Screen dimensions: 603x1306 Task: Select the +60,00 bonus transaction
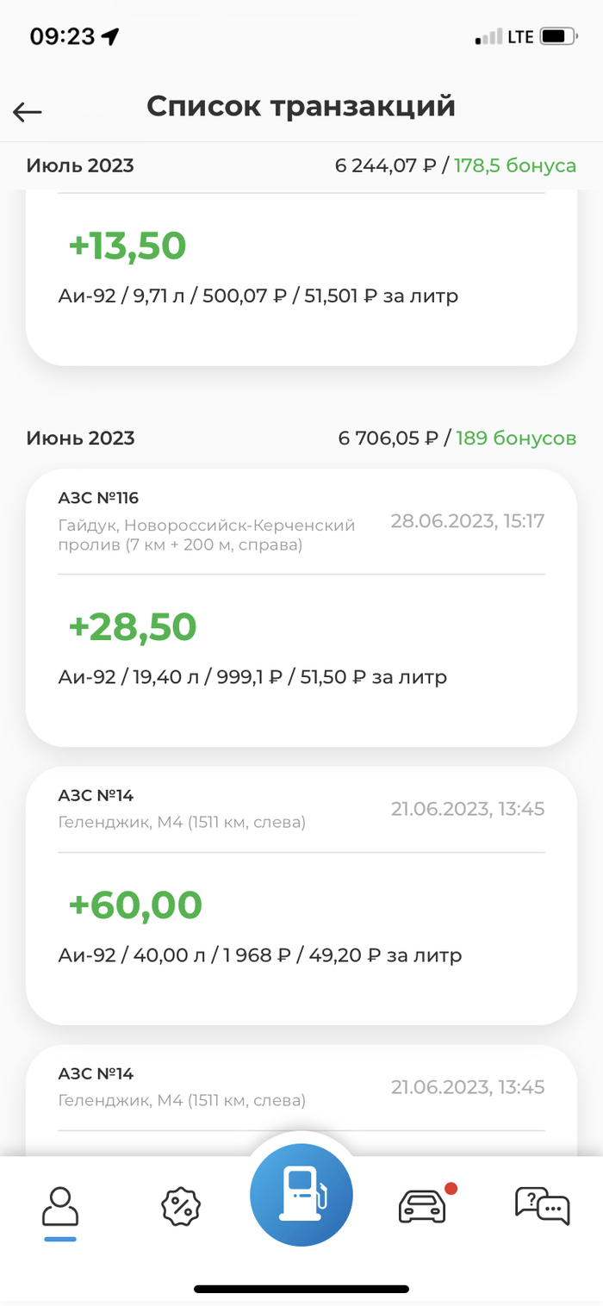(x=301, y=894)
